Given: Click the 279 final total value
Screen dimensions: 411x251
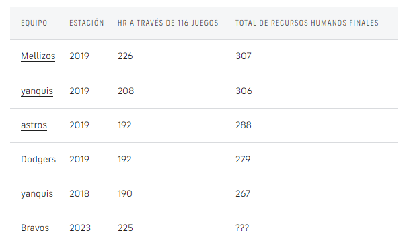Looking at the screenshot, I should 243,159.
